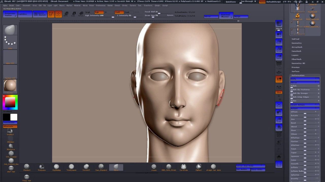325x182 pixels.
Task: Select the ClayBuildup brush
Action: click(x=56, y=167)
